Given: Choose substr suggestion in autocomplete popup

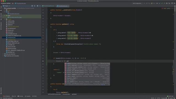Looking at the screenshot, I should 87,64.
